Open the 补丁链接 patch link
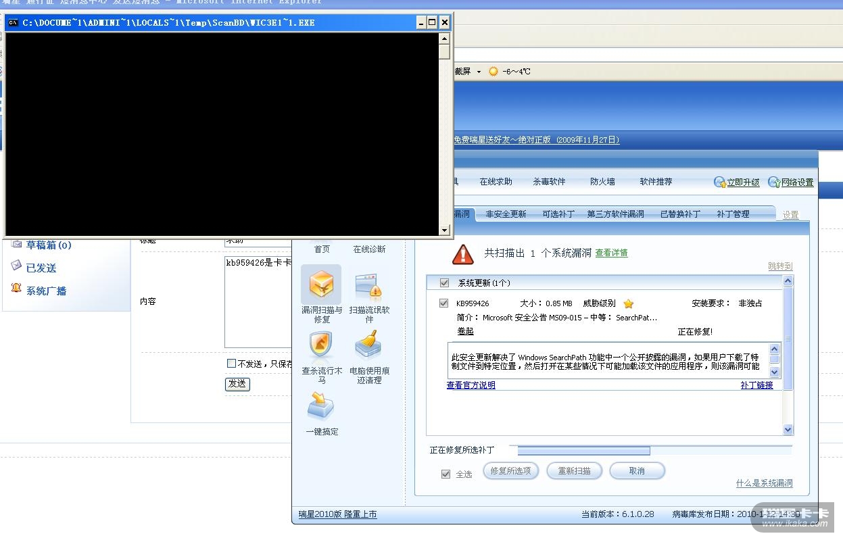The image size is (843, 538). [x=757, y=385]
